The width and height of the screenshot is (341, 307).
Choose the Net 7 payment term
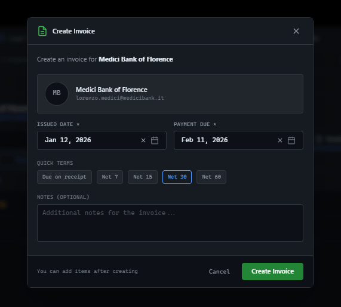click(110, 177)
